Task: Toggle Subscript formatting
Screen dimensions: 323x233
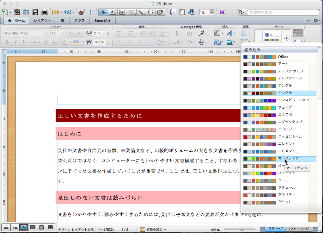Action: (x=54, y=42)
